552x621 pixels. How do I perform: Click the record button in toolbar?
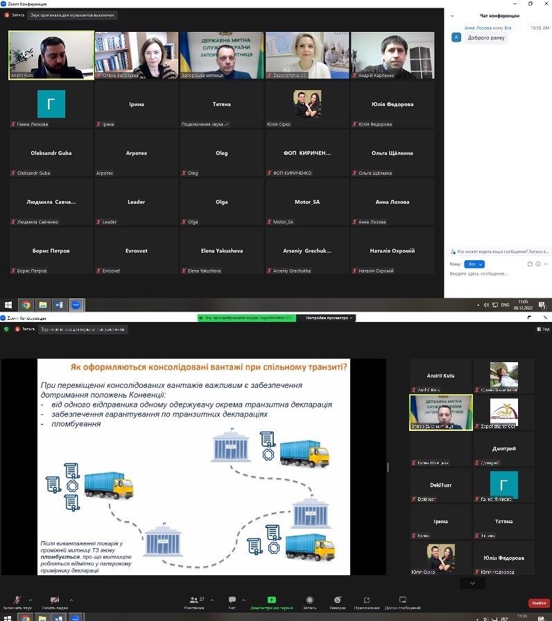[x=309, y=600]
